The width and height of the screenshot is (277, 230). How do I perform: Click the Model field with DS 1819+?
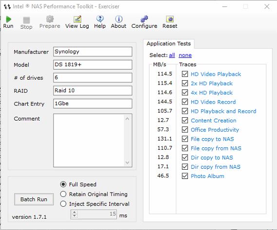point(92,65)
